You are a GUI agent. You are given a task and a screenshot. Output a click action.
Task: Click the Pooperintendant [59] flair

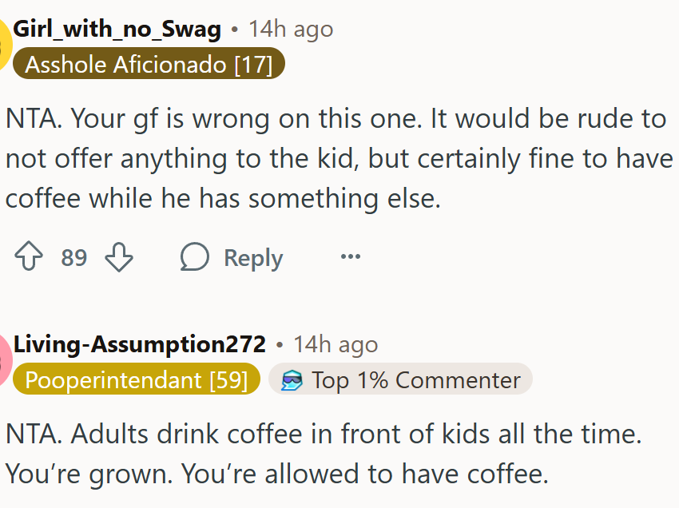pos(137,379)
